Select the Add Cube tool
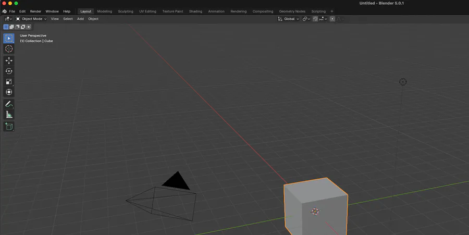 click(9, 127)
